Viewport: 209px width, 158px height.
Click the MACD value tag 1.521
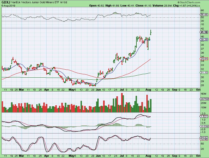204,116
